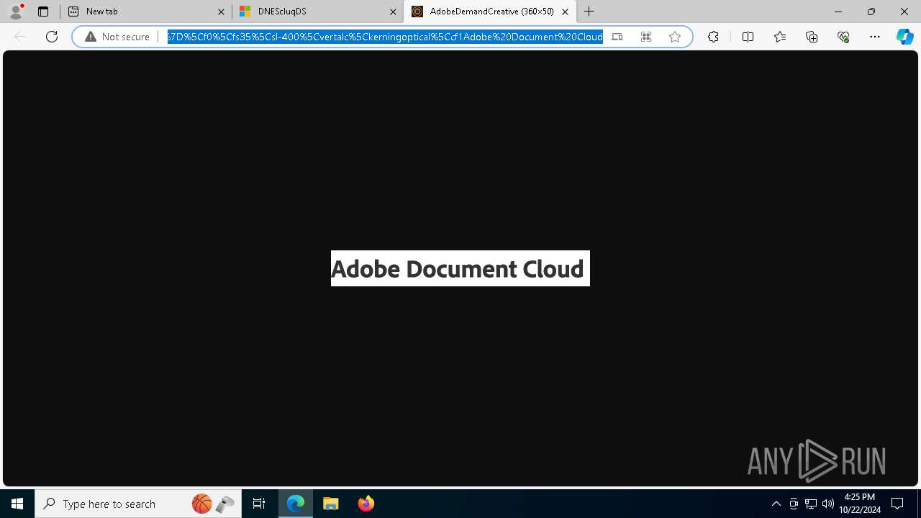
Task: Open a new browser tab
Action: (589, 12)
